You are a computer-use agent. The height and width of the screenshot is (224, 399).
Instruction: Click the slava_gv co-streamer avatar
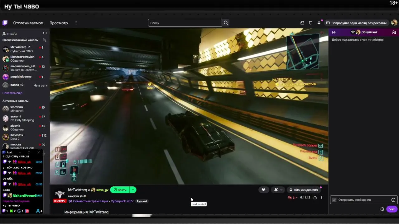(x=93, y=190)
